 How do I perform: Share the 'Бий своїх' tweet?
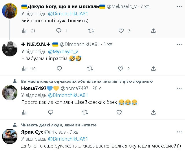click(x=153, y=31)
